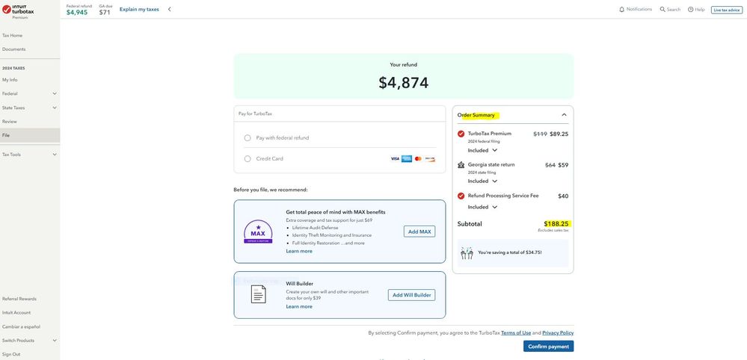
Task: Switch language via Cambiar a español
Action: pos(22,327)
